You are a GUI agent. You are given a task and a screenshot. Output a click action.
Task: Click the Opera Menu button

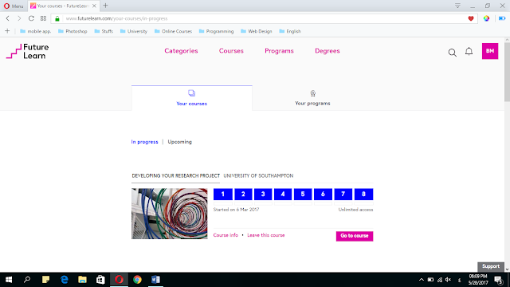pos(14,6)
